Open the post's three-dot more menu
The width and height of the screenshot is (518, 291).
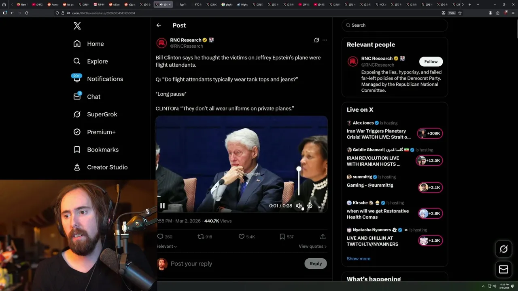(x=325, y=40)
